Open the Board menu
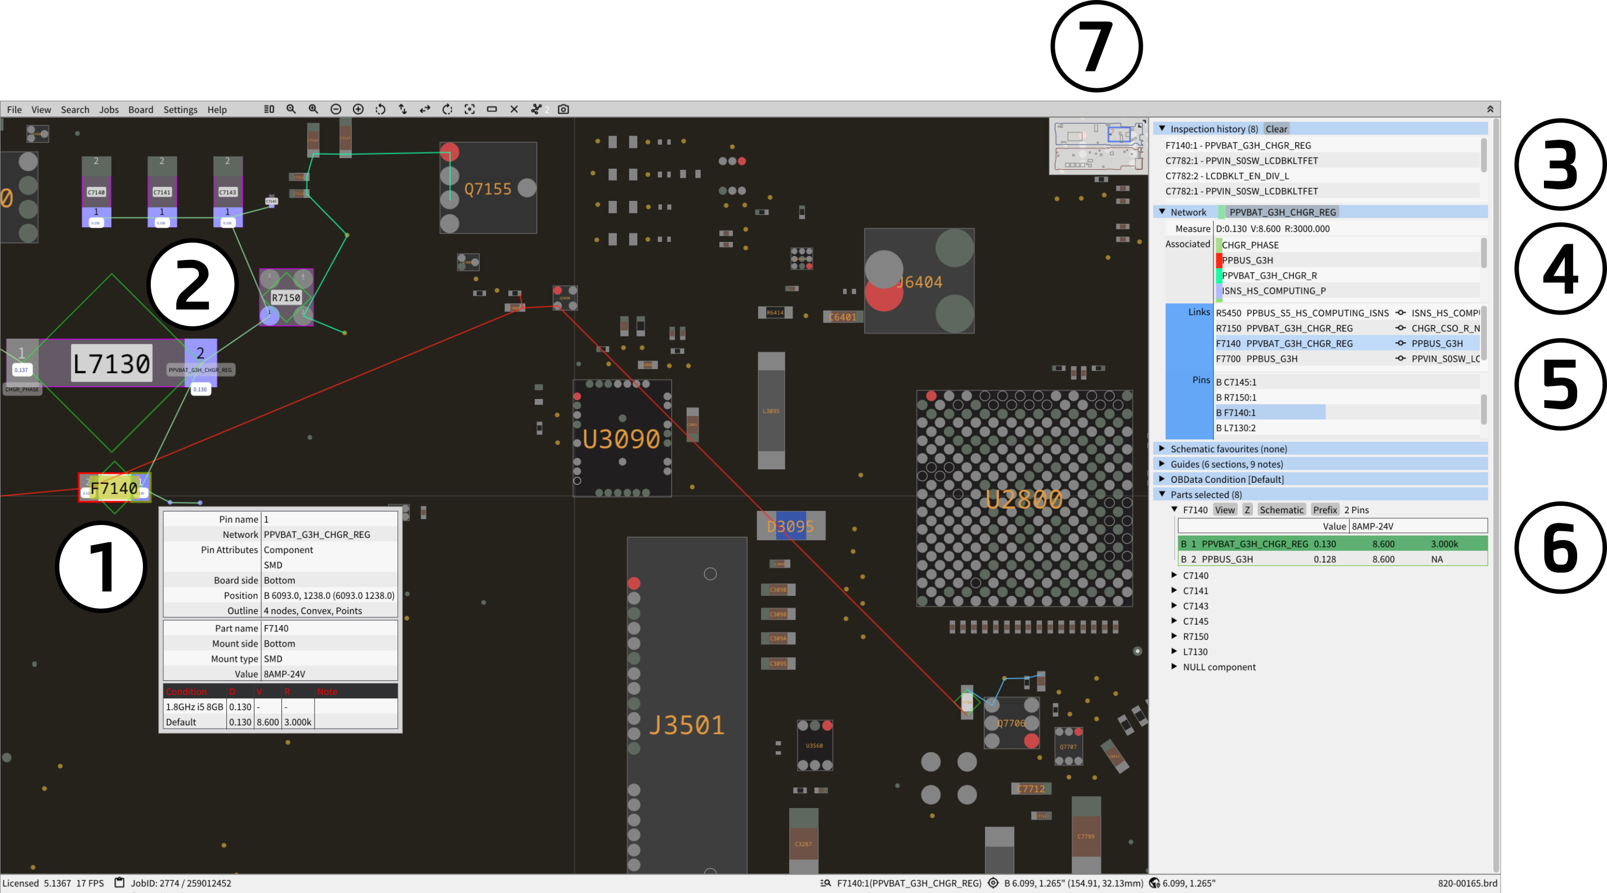The image size is (1607, 893). [x=140, y=110]
